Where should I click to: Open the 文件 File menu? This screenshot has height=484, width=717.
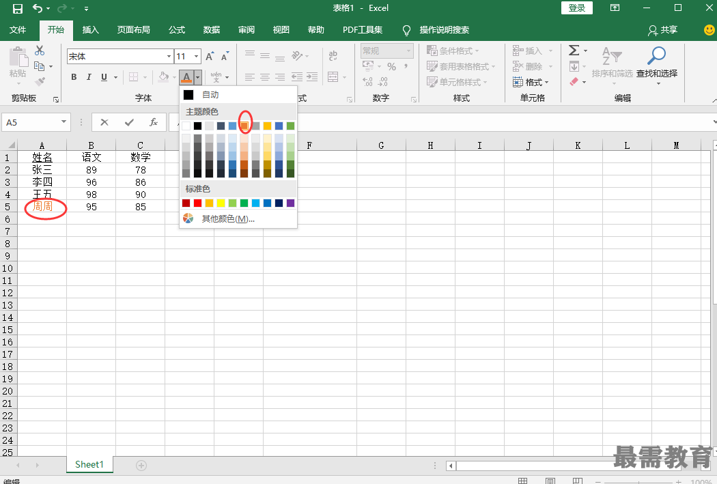(x=17, y=30)
